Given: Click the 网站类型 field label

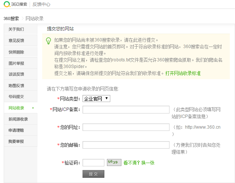Looking at the screenshot, I should pyautogui.click(x=69, y=99).
